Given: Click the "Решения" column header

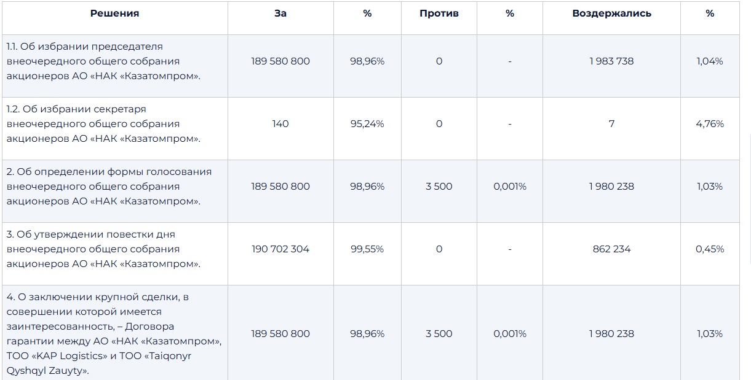Looking at the screenshot, I should tap(114, 14).
